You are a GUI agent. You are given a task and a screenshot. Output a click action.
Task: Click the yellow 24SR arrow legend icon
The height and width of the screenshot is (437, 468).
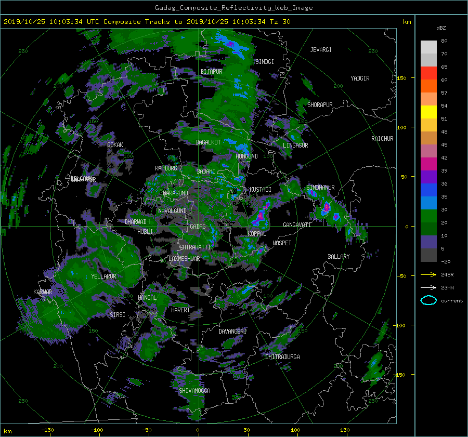(x=428, y=274)
